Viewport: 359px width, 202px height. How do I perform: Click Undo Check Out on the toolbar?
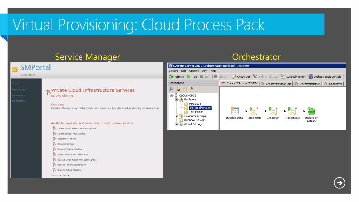(265, 77)
